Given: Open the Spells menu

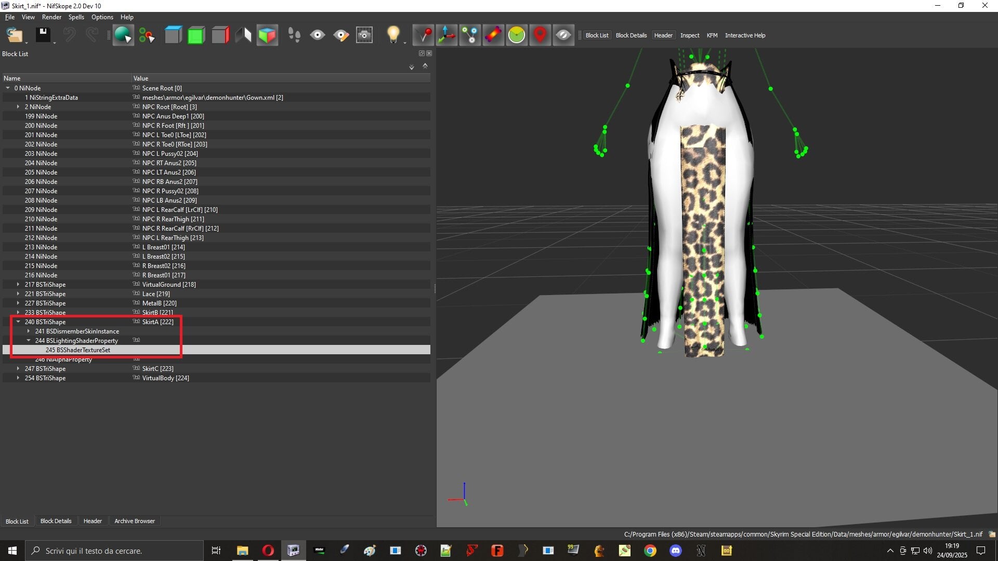Looking at the screenshot, I should 76,17.
